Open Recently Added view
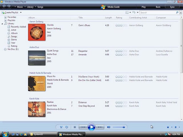The height and width of the screenshot is (137, 183). [18, 27]
